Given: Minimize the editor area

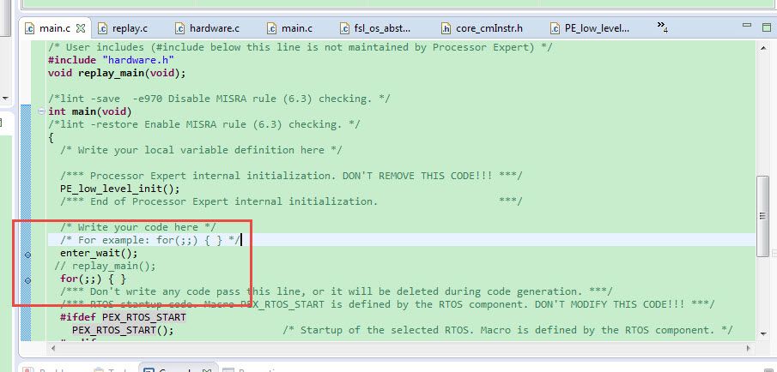Looking at the screenshot, I should [x=747, y=25].
